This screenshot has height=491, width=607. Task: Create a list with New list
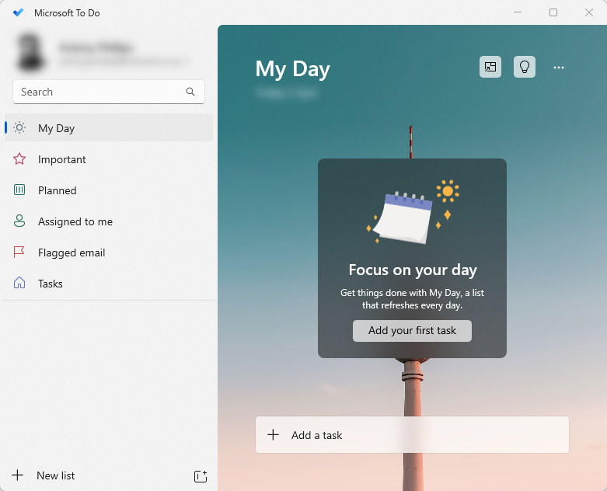[x=56, y=475]
